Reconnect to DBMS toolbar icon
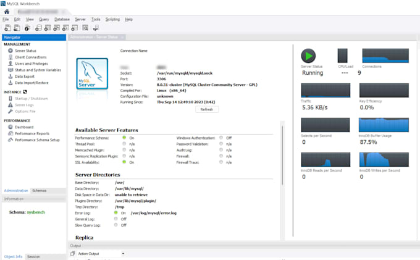The height and width of the screenshot is (260, 420). click(x=96, y=28)
